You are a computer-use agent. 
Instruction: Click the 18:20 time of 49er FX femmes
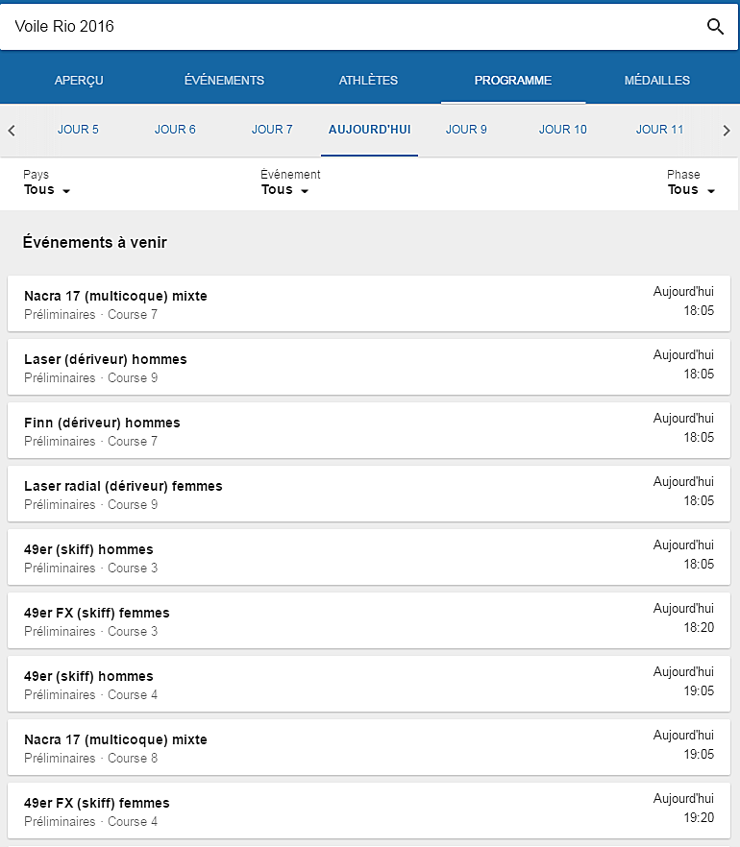tap(699, 627)
